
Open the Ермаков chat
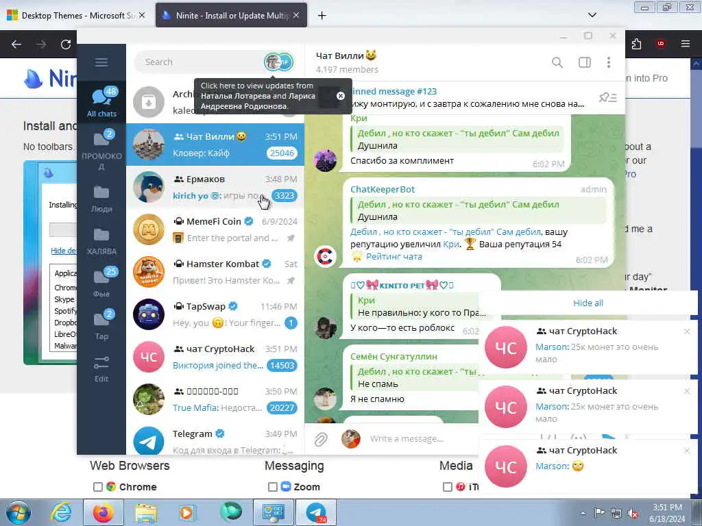215,187
